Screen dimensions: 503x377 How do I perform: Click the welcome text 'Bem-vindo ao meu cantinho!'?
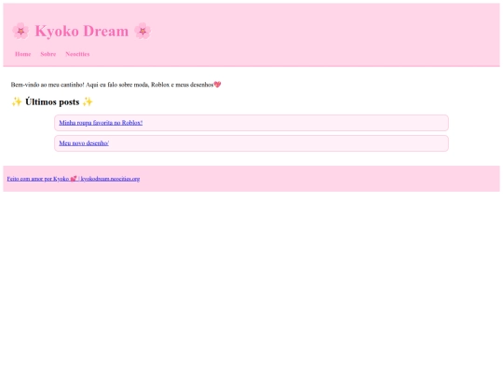click(x=48, y=85)
